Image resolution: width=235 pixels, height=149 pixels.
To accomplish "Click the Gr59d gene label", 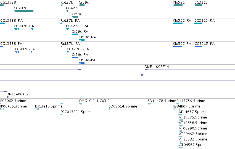I will [x=84, y=2].
